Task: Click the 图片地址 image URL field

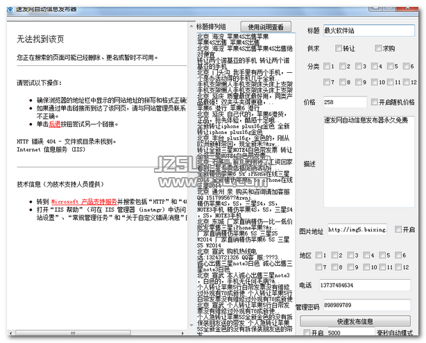Action: (x=357, y=230)
